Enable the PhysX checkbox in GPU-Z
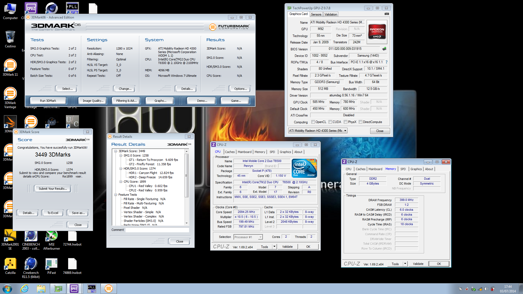 (345, 122)
